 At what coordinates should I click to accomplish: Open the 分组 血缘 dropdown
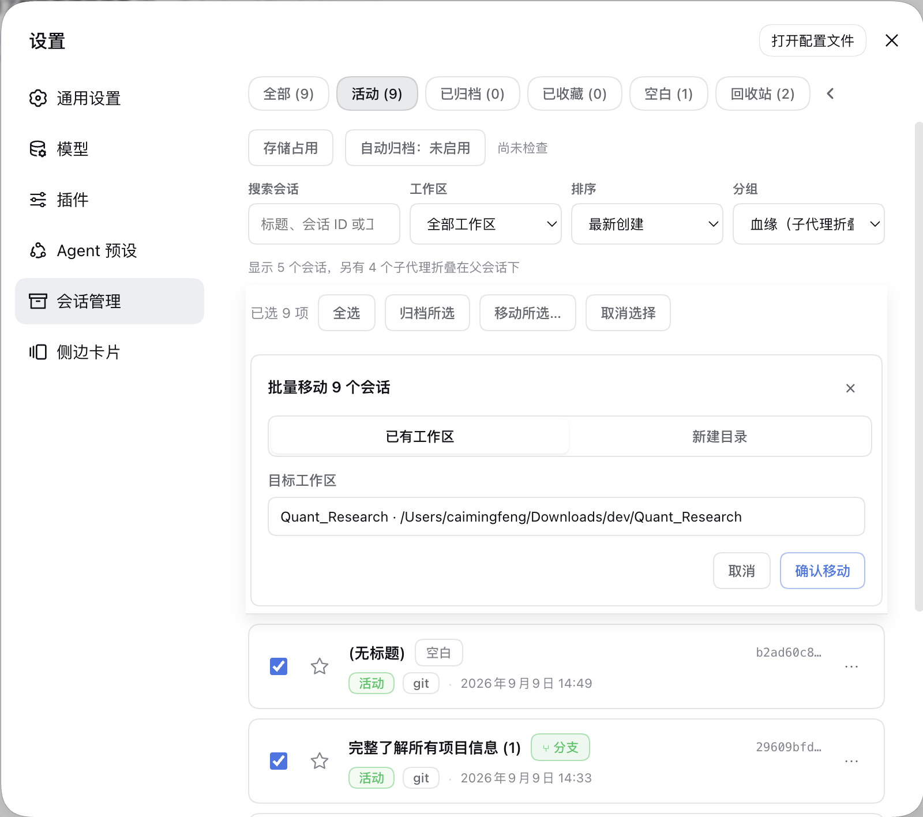[x=809, y=224]
